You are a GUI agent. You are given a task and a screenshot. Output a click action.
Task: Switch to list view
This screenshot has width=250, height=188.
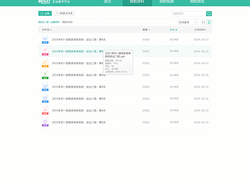point(209,22)
